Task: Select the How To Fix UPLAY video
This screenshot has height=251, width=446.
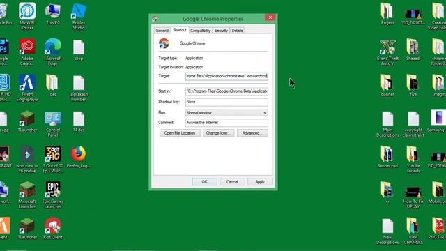Action: click(413, 197)
